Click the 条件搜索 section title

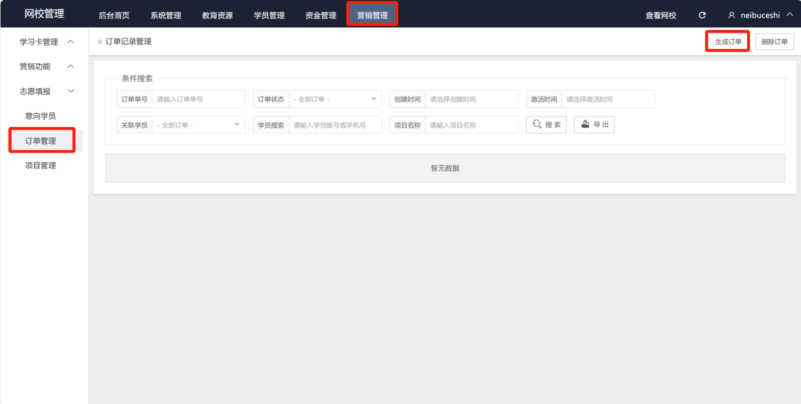137,78
